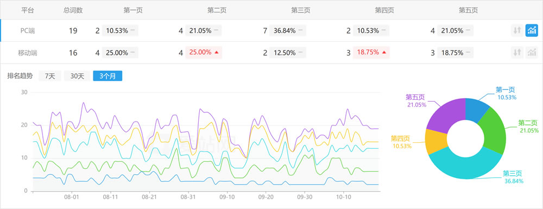Switch ranking trend to 30天
This screenshot has width=543, height=209.
(77, 76)
